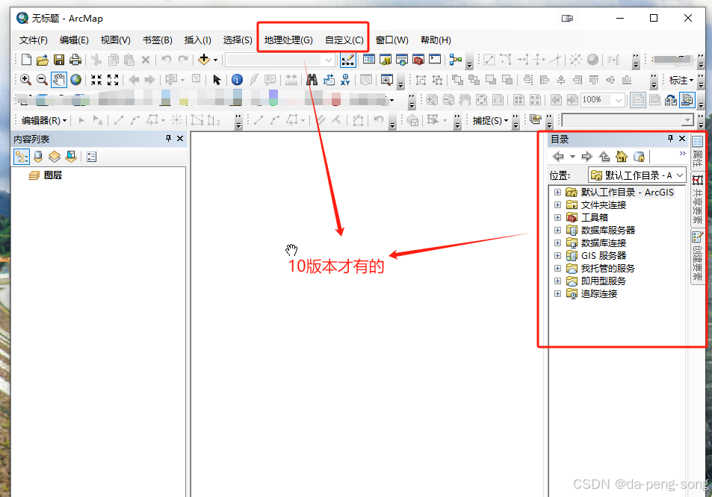The width and height of the screenshot is (712, 497).
Task: Expand the 数据库服务器 node
Action: pos(557,231)
